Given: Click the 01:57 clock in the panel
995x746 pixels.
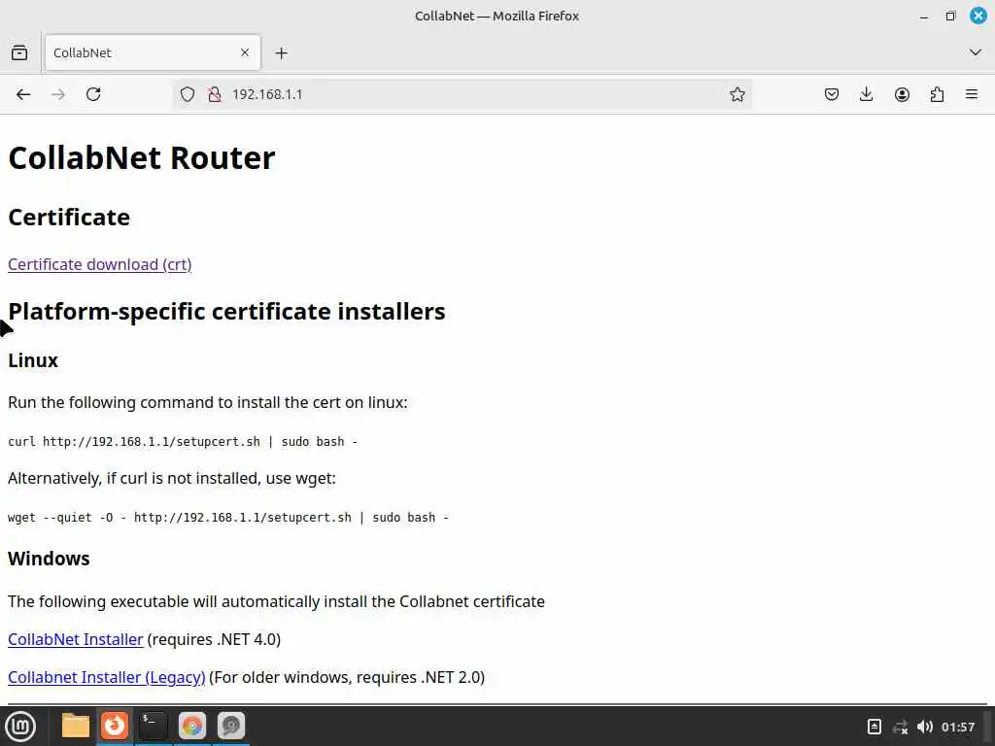Looking at the screenshot, I should point(957,727).
